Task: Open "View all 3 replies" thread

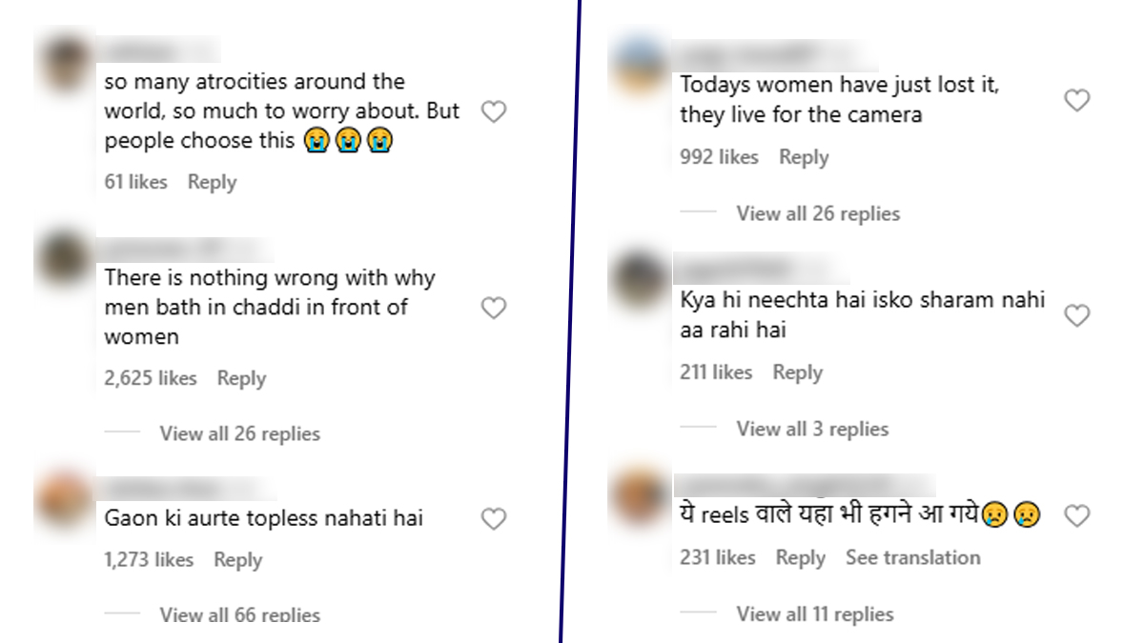Action: (812, 429)
